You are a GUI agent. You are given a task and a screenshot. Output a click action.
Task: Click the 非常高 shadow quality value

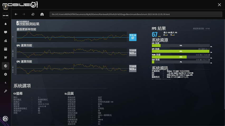tap(101, 109)
